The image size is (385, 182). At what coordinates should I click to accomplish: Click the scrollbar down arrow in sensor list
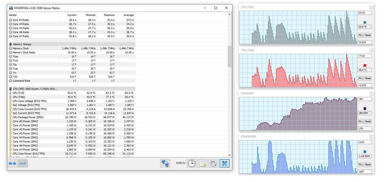tap(229, 155)
